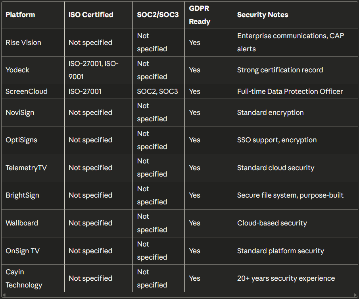This screenshot has width=359, height=299.
Task: Click the ISO Certified column header
Action: [91, 15]
